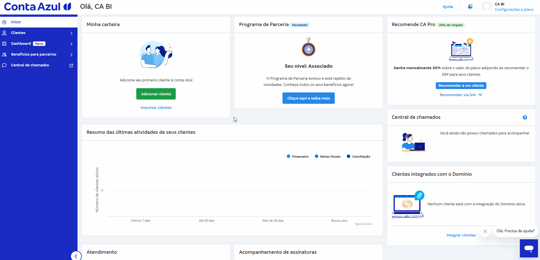The width and height of the screenshot is (540, 260).
Task: Toggle the Financeiro series in the chart legend
Action: tap(298, 156)
